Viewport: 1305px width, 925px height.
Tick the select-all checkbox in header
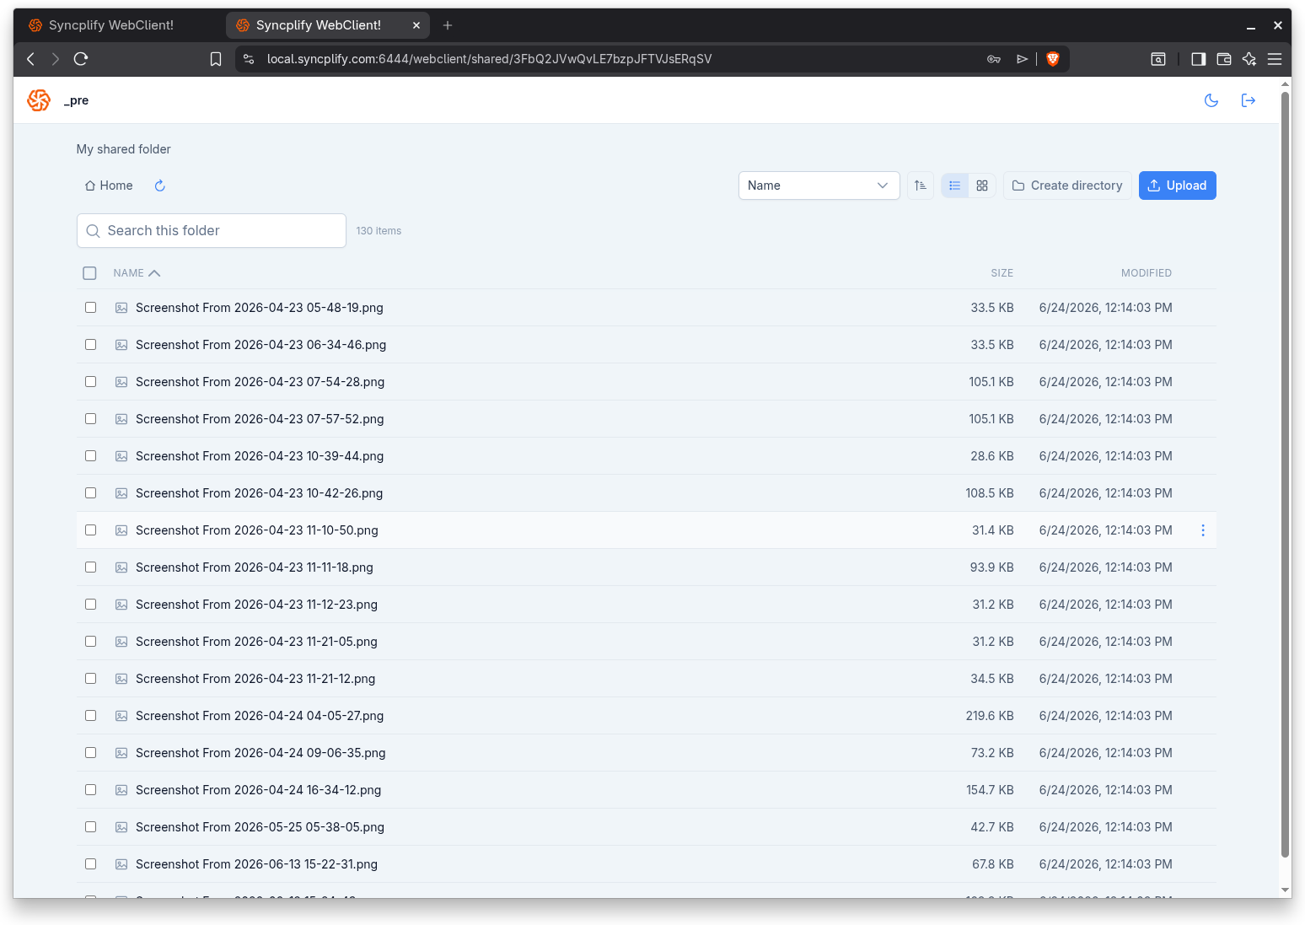(90, 273)
